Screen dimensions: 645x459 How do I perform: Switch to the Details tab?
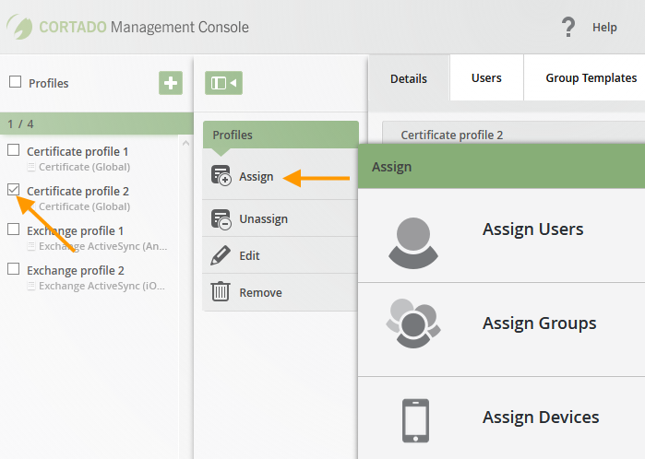tap(409, 78)
